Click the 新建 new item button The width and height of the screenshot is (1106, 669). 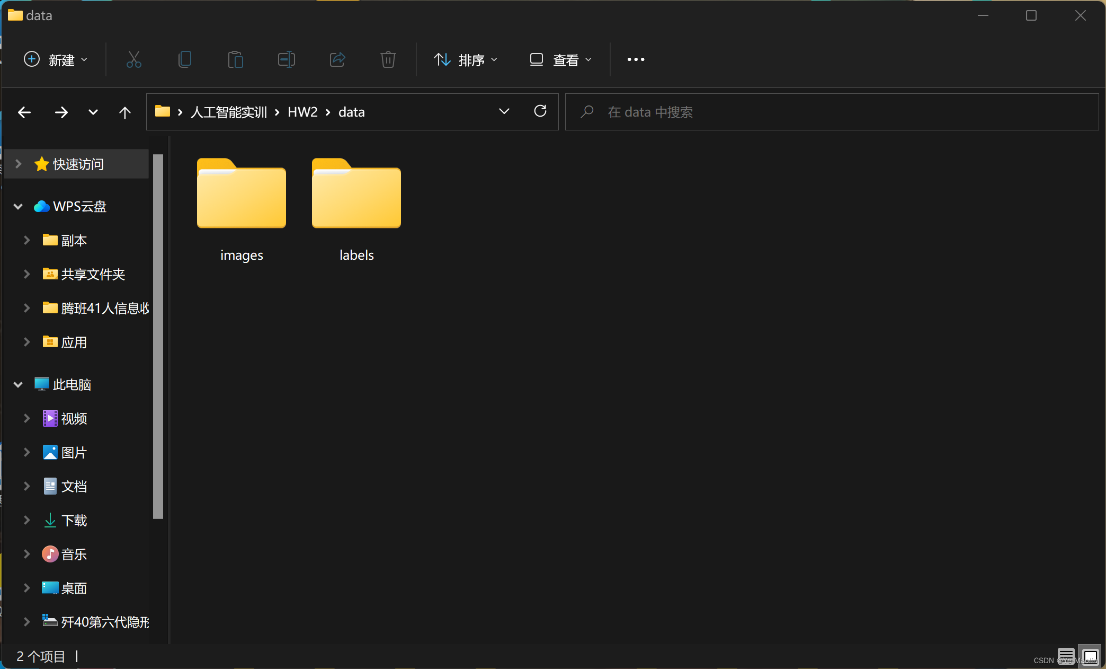point(56,60)
